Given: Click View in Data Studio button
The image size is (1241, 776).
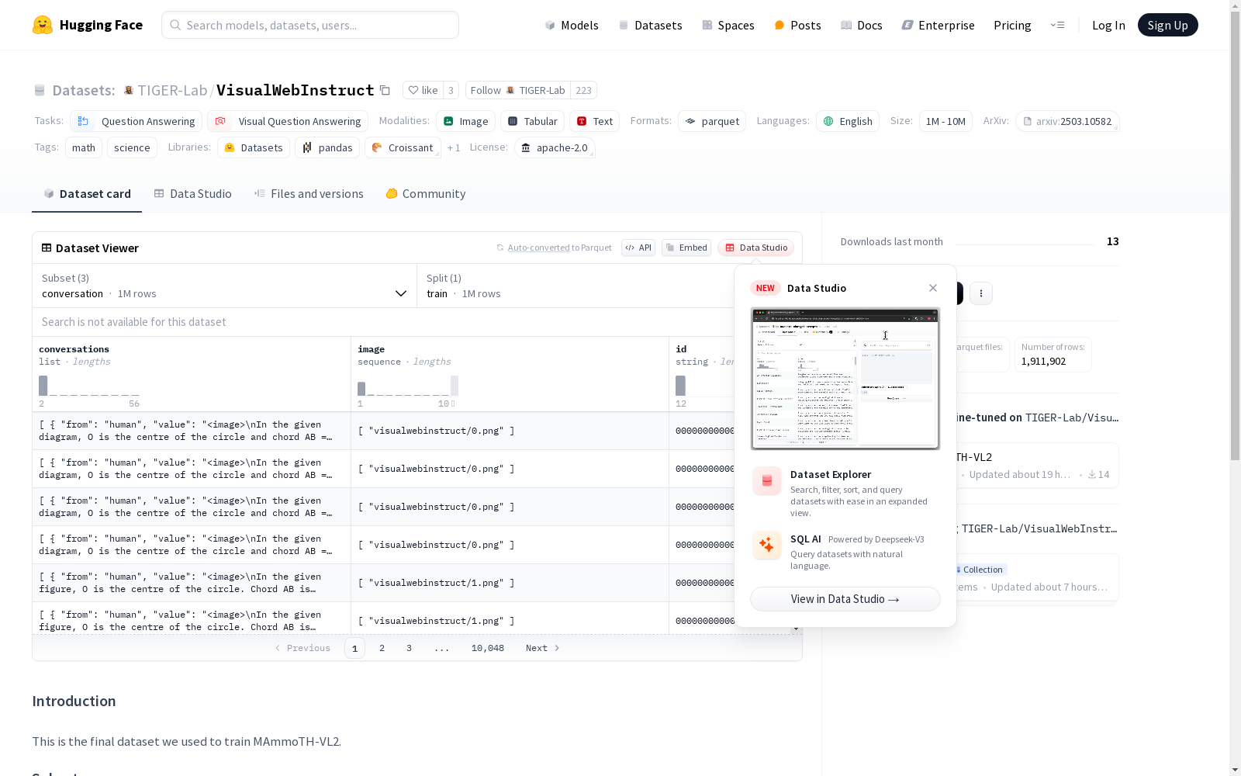Looking at the screenshot, I should pyautogui.click(x=845, y=599).
